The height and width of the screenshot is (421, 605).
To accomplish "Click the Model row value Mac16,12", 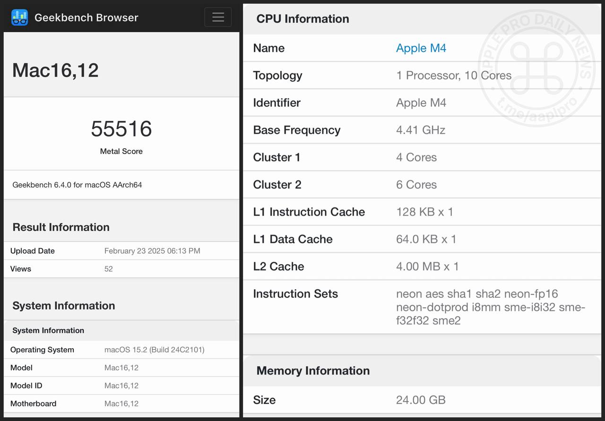I will tap(121, 368).
